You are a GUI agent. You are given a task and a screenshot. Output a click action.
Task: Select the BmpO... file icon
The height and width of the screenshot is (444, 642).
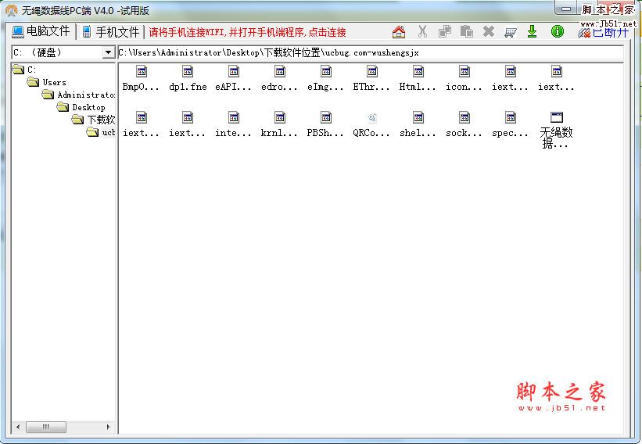coord(141,72)
